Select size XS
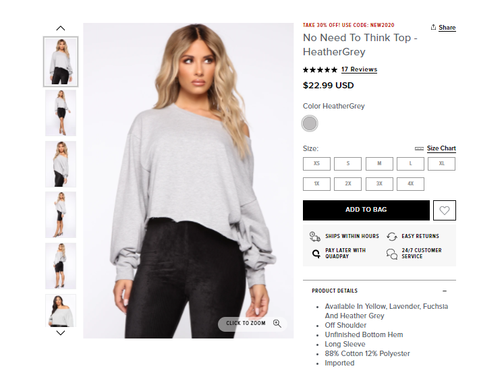The image size is (477, 383). (316, 164)
